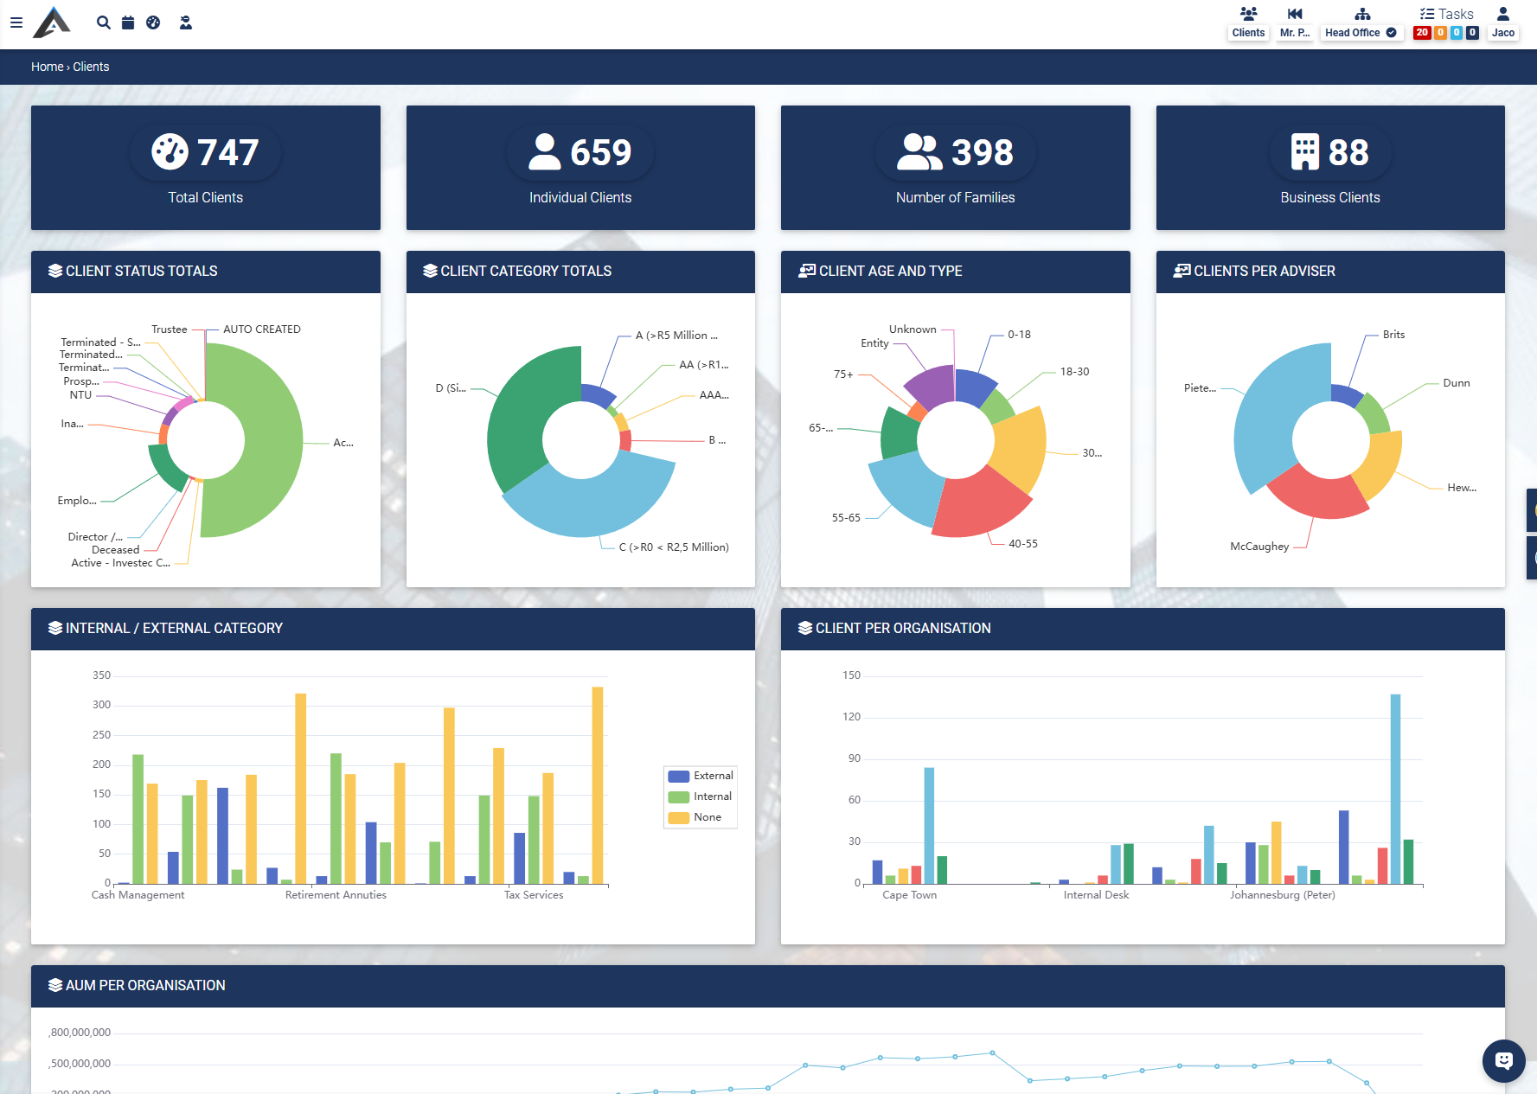Open the chat support widget icon
This screenshot has width=1537, height=1094.
pyautogui.click(x=1503, y=1060)
